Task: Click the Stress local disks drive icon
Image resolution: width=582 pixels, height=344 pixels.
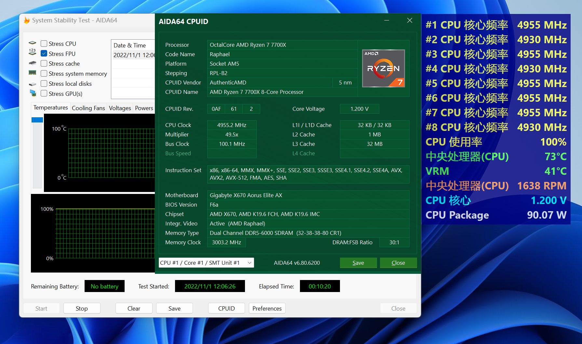Action: pos(33,84)
